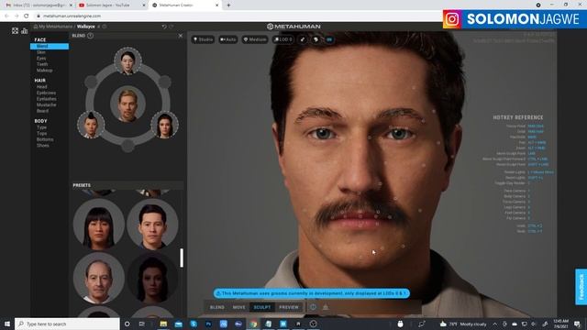This screenshot has width=587, height=330.
Task: Open the Medium quality dropdown
Action: tap(255, 39)
